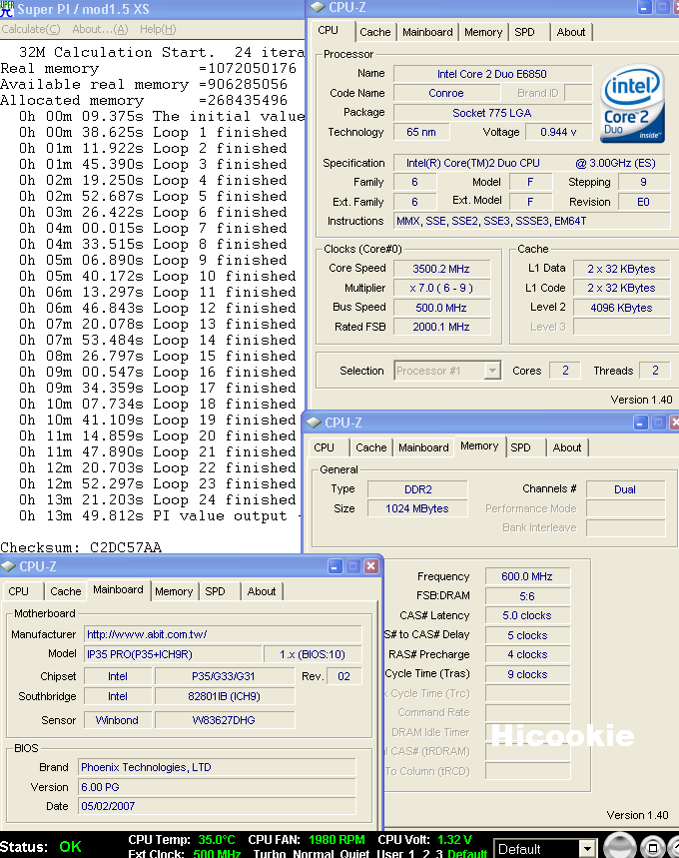This screenshot has width=679, height=858.
Task: Click the Bus Speed value 500.0 MHz
Action: tap(441, 308)
